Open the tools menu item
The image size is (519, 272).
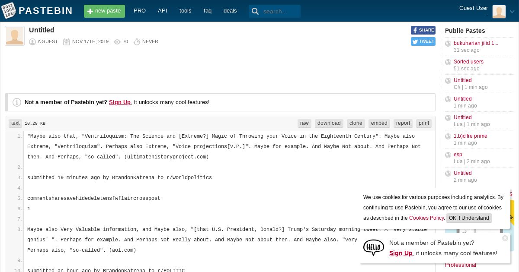coord(185,11)
